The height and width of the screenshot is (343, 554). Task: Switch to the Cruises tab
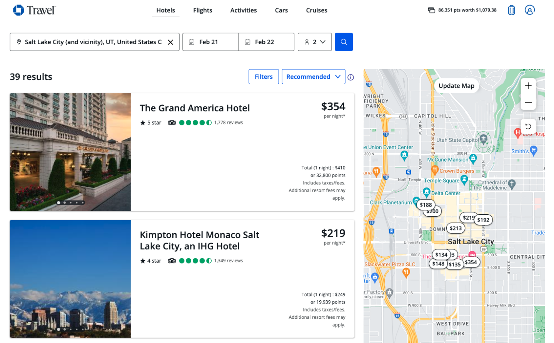point(316,10)
